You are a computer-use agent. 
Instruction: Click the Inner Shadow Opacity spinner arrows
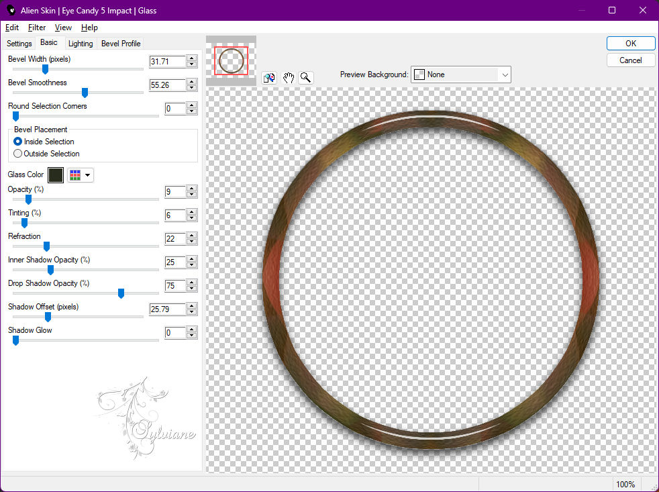click(x=192, y=262)
